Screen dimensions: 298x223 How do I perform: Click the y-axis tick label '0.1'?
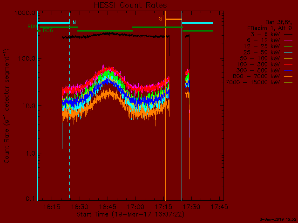point(31,198)
